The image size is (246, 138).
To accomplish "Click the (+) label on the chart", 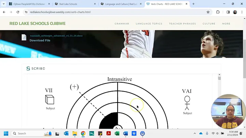I will coord(74,87).
